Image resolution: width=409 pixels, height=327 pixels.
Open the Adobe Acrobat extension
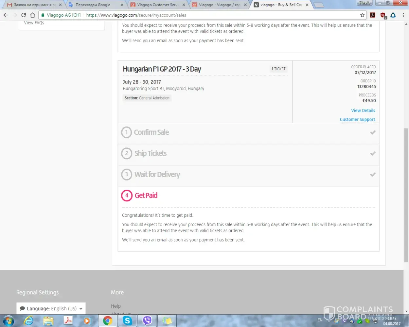pyautogui.click(x=372, y=15)
